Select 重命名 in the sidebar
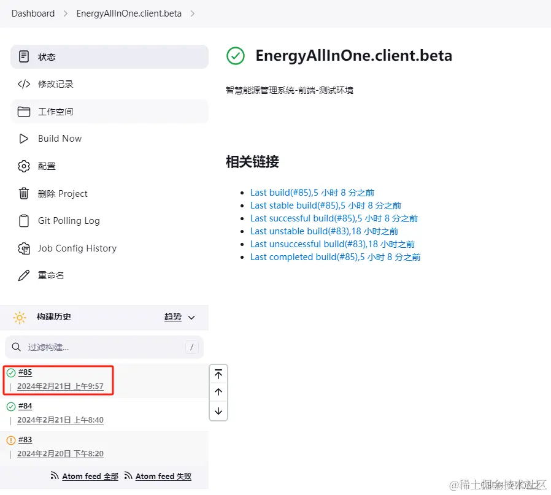 pyautogui.click(x=109, y=275)
